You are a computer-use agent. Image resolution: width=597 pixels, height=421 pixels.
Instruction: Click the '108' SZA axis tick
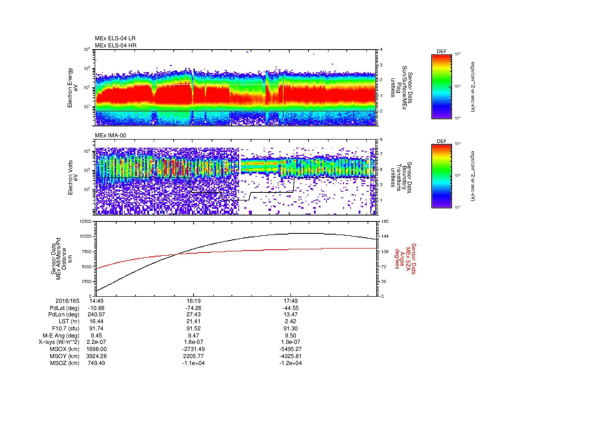tap(385, 252)
